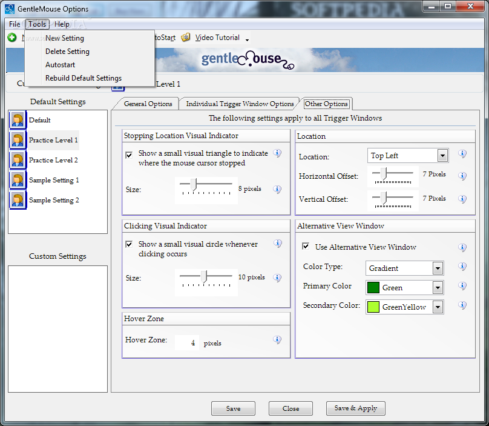Click info icon for Horizontal Offset

point(462,176)
